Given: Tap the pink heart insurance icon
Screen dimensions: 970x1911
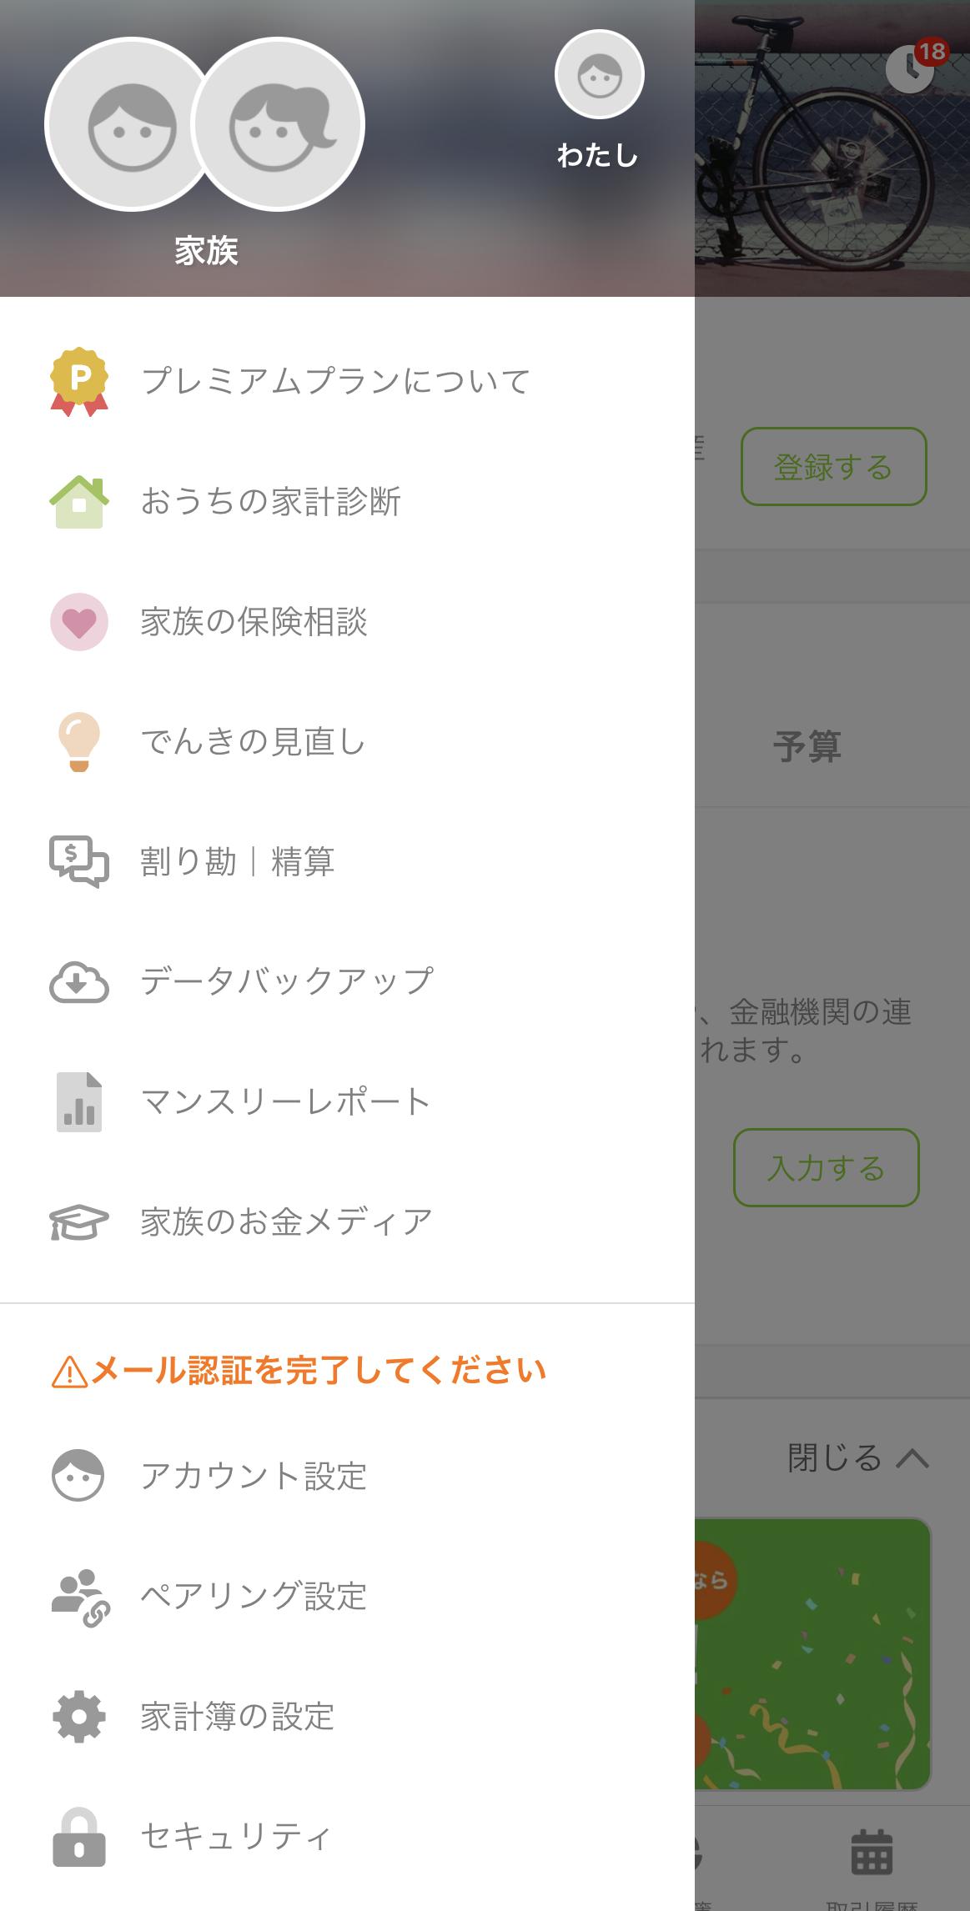Looking at the screenshot, I should pos(79,621).
